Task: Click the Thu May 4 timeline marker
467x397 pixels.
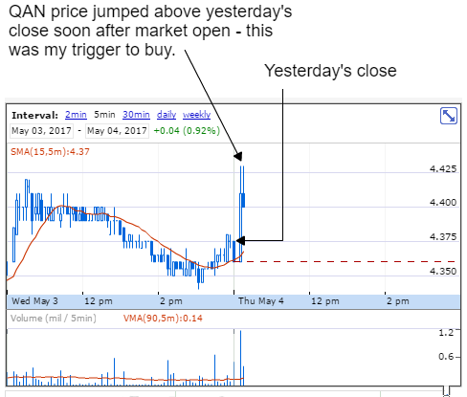Action: coord(260,301)
